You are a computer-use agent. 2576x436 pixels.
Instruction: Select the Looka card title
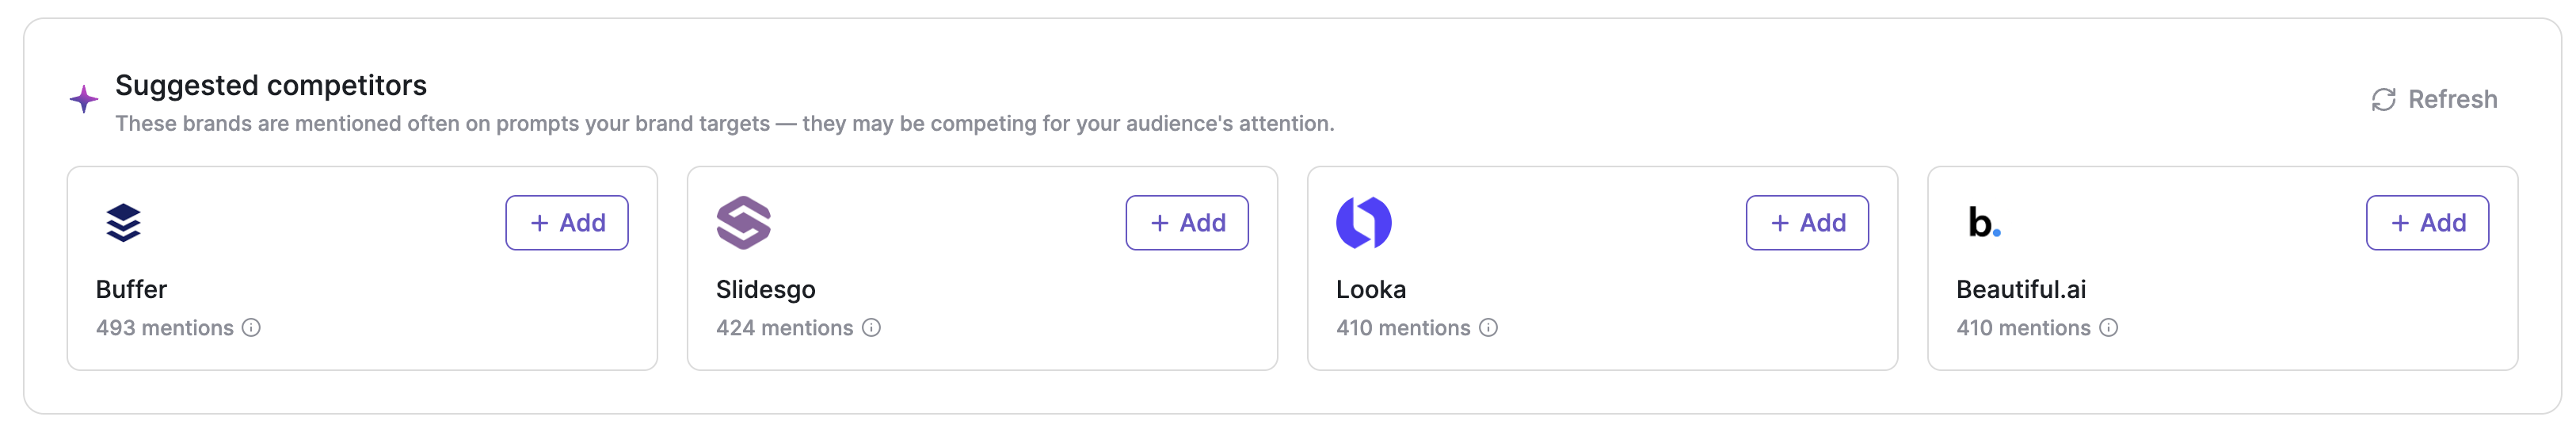[x=1371, y=290]
